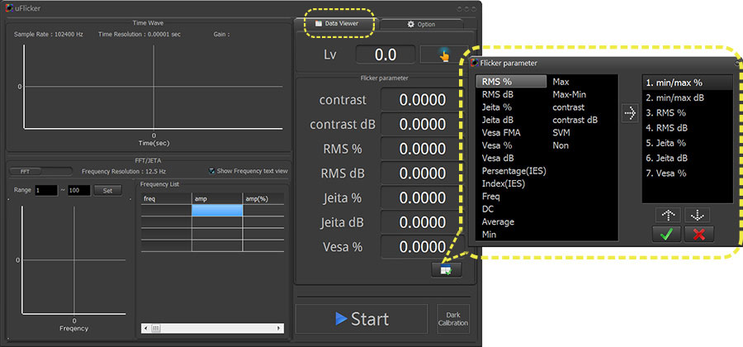Confirm with the green checkmark button

click(666, 235)
